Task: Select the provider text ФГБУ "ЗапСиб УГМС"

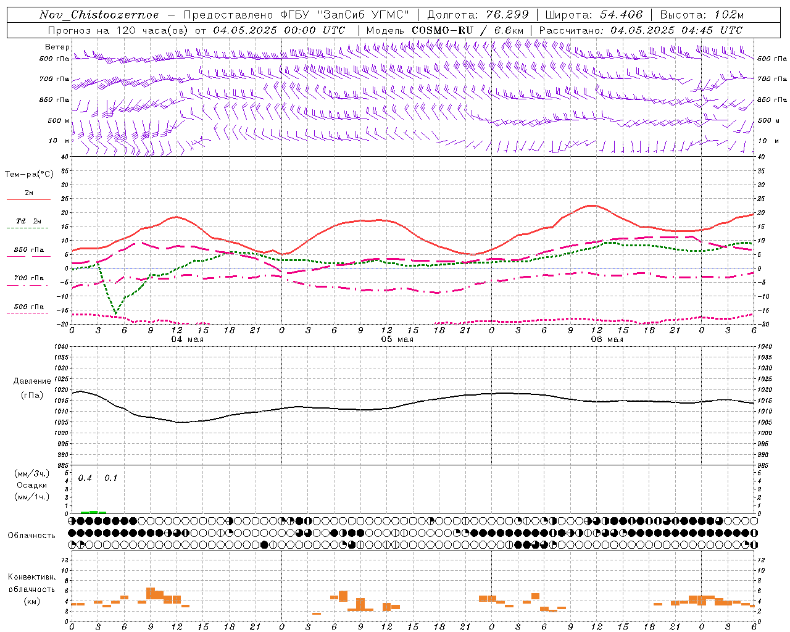Action: point(345,15)
